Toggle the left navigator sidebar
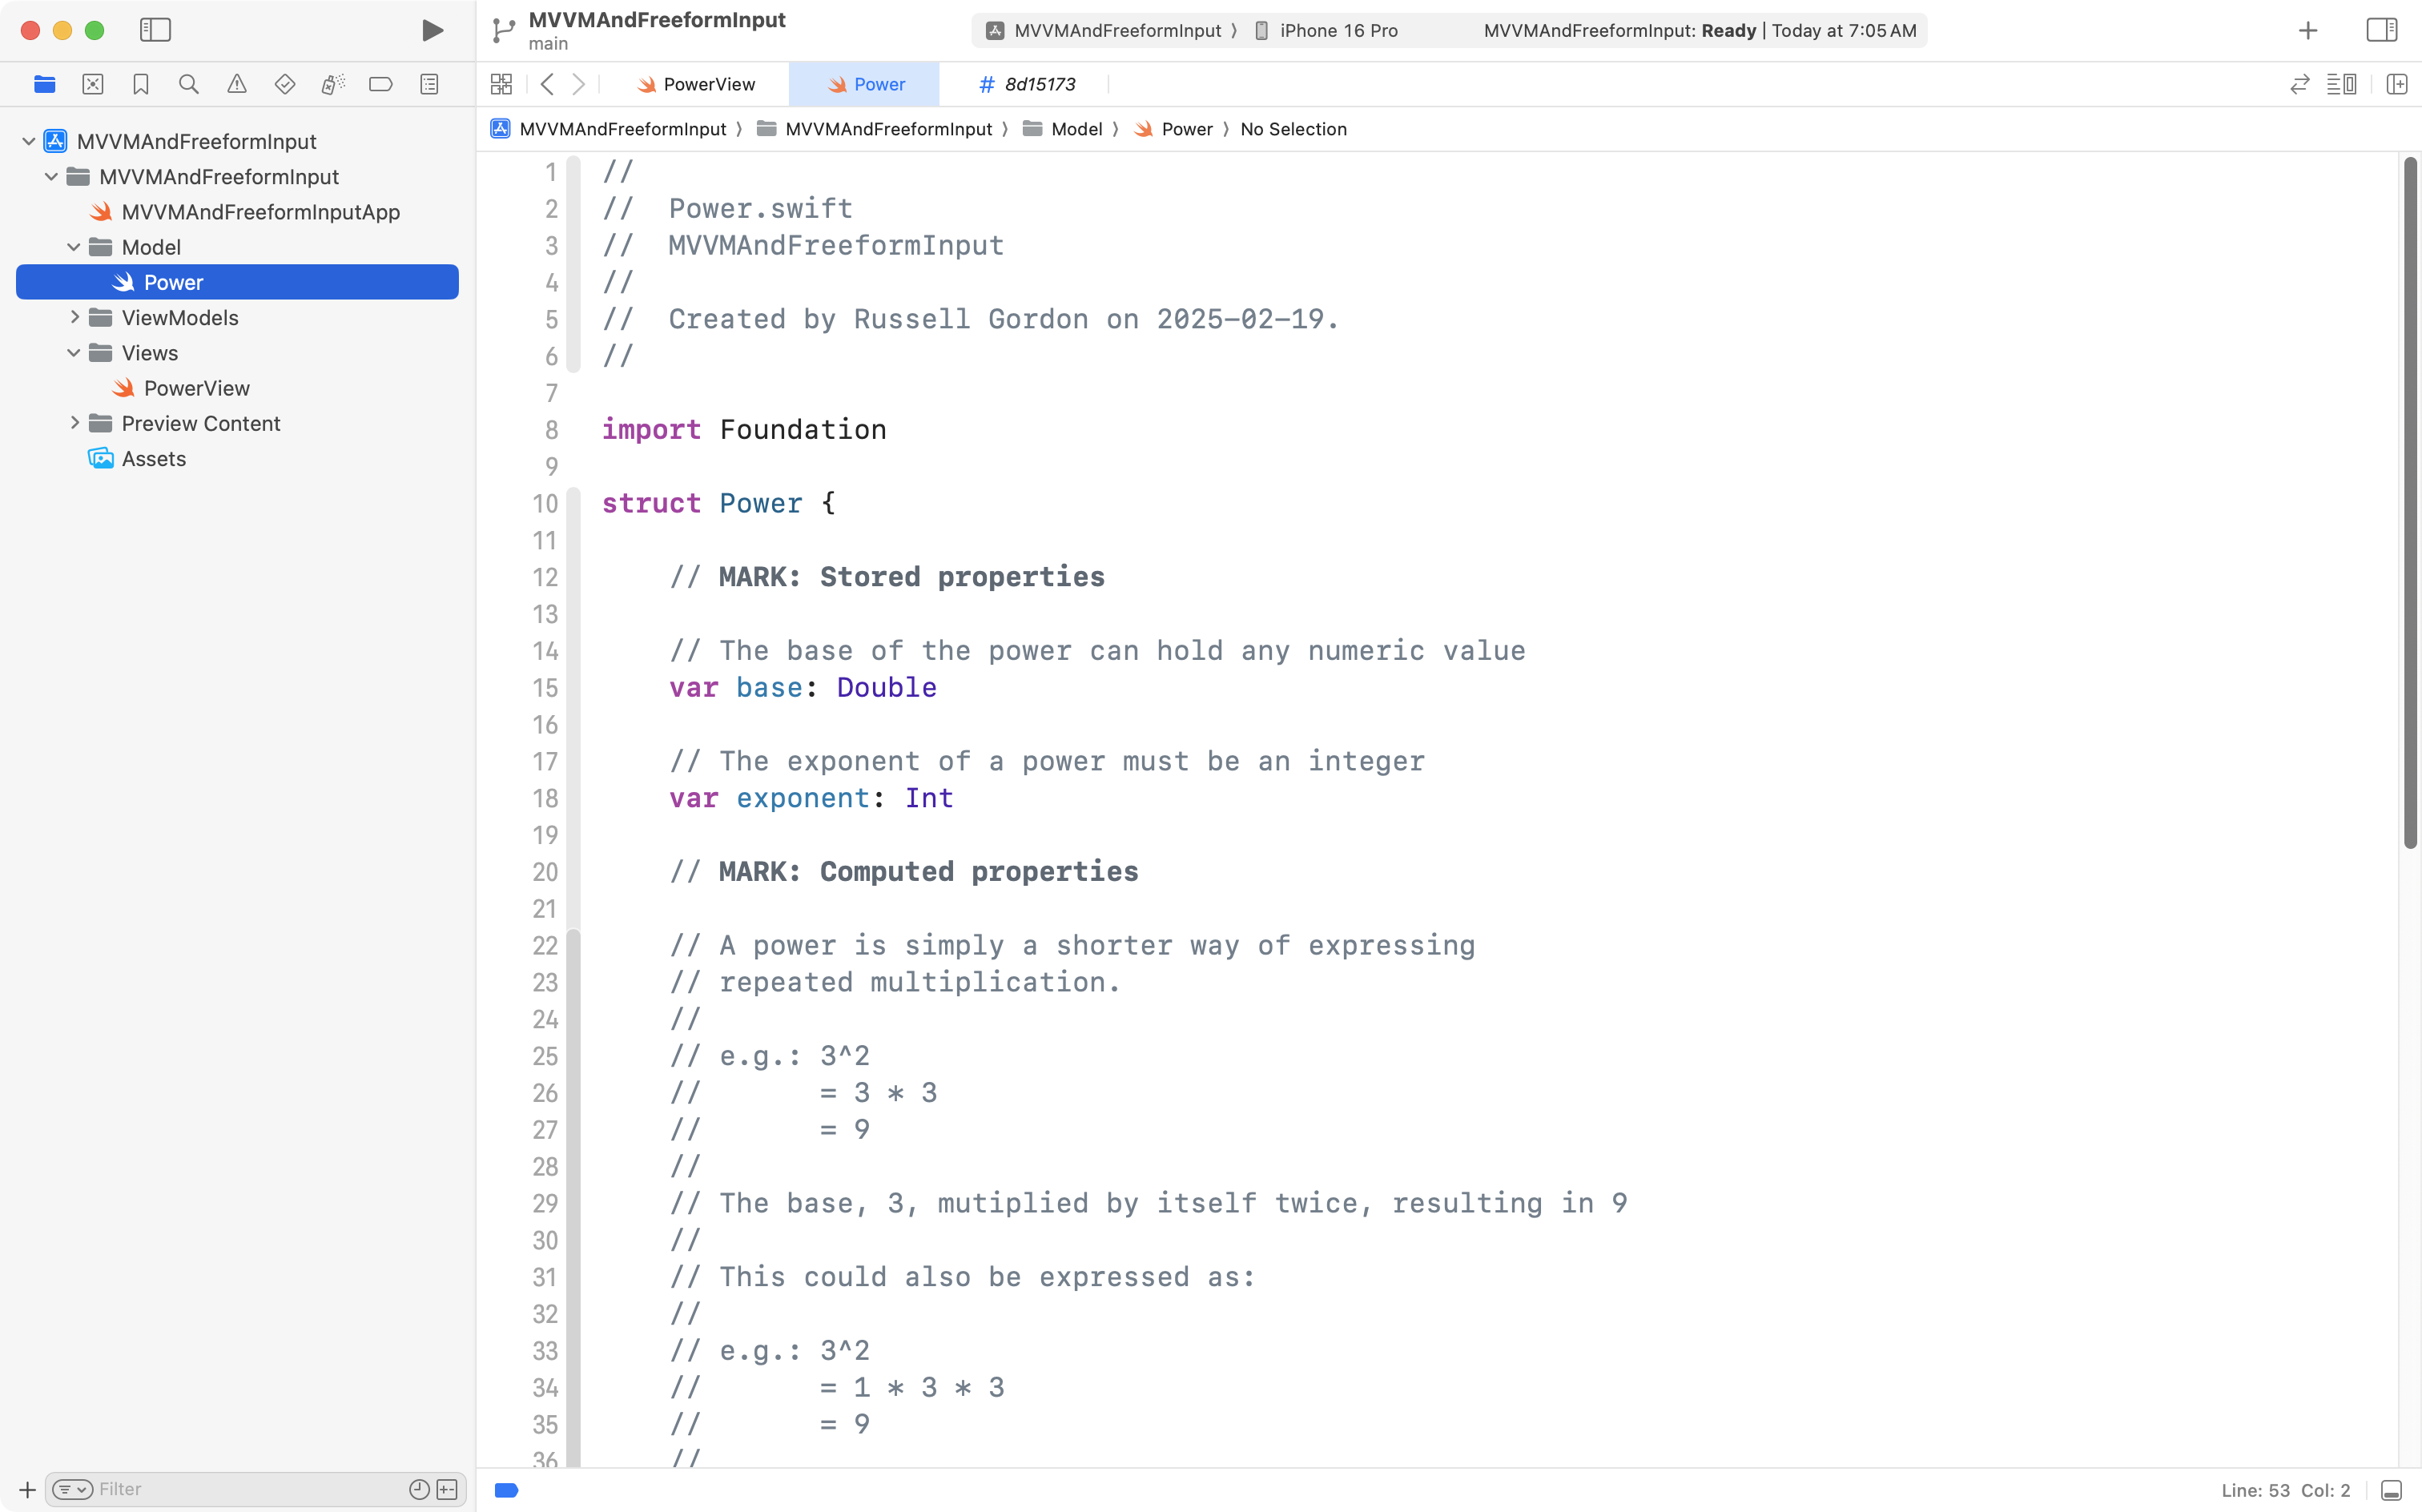The width and height of the screenshot is (2422, 1512). 155,30
